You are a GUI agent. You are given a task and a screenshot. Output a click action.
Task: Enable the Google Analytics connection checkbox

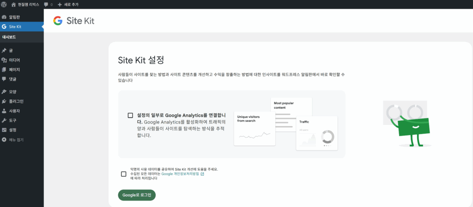pos(130,115)
